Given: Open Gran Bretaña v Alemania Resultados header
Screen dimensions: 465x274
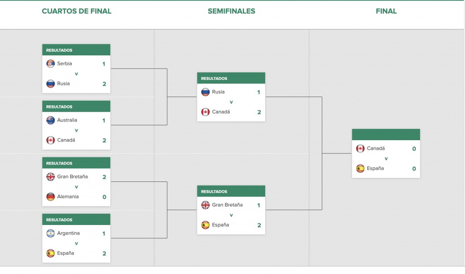Looking at the screenshot, I should [76, 163].
